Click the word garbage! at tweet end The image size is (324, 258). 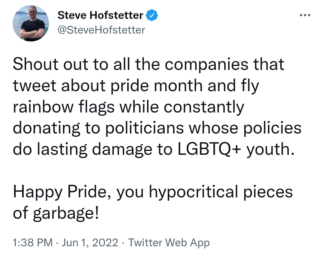[x=66, y=213]
